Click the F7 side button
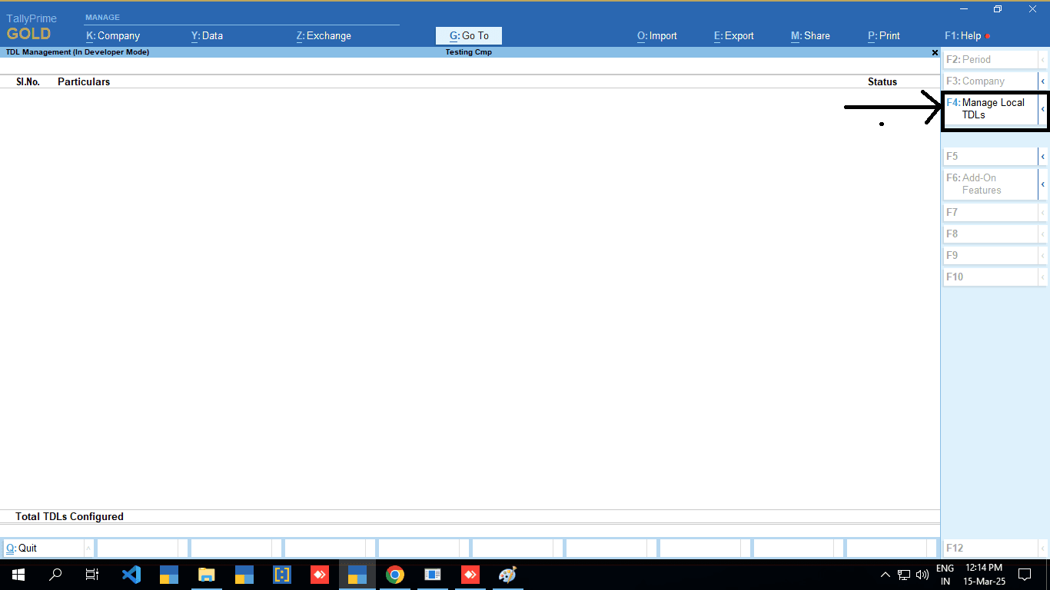 tap(991, 212)
